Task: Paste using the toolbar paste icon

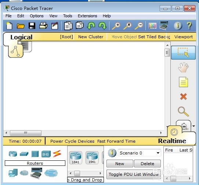Action: 80,25
